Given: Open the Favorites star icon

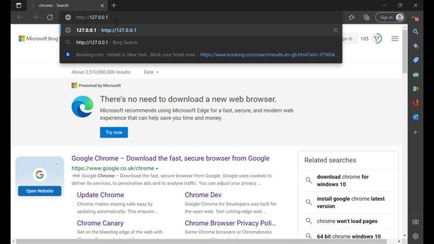Looking at the screenshot, I should point(351,17).
